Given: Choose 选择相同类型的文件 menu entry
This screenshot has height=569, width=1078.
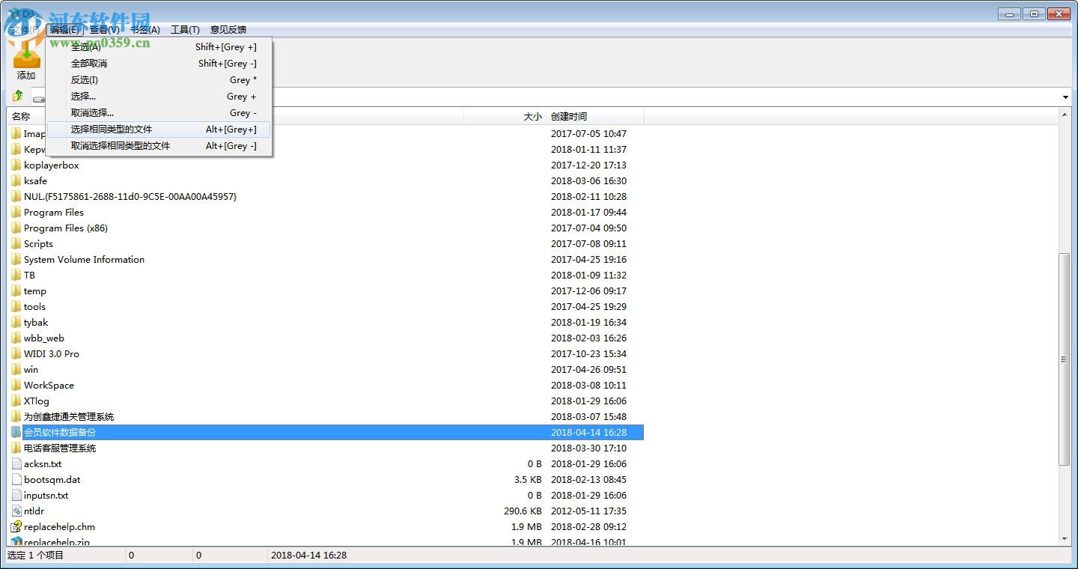Looking at the screenshot, I should [x=159, y=129].
